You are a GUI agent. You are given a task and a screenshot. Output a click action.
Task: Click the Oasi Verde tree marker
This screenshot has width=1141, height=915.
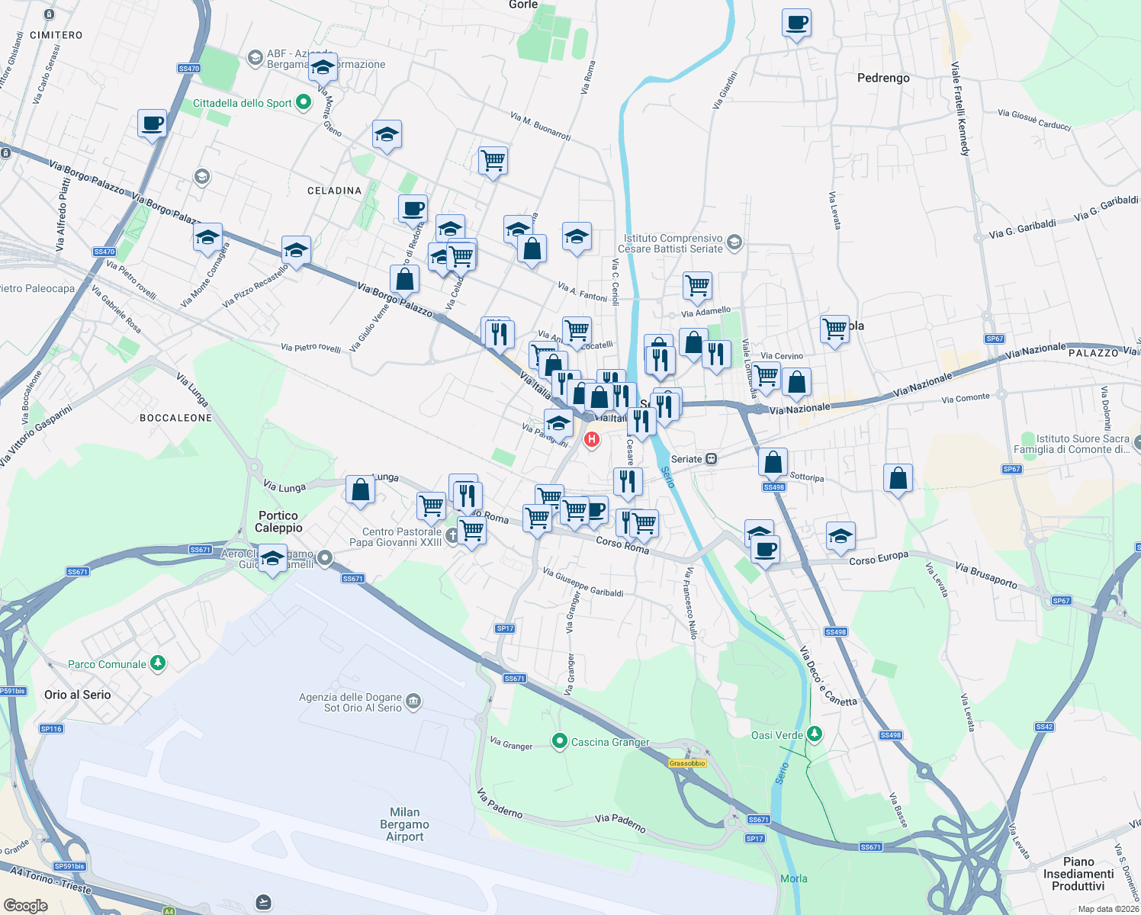click(814, 734)
